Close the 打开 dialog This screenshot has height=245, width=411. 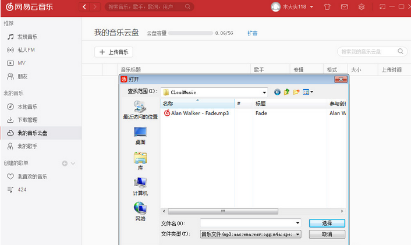341,79
